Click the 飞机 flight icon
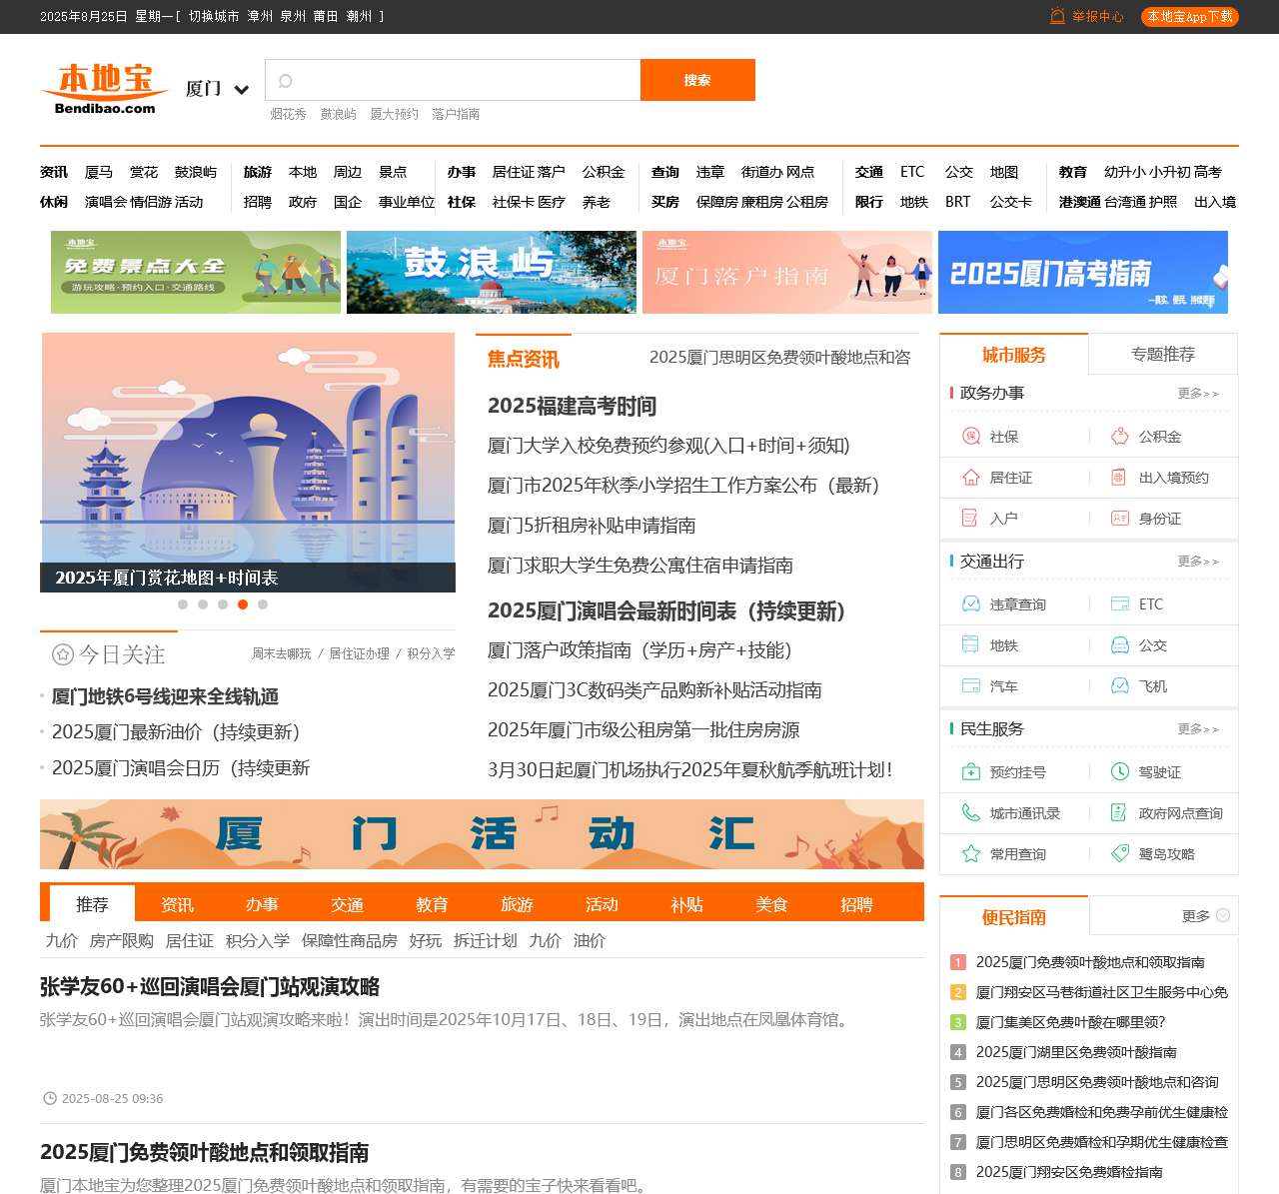 1119,686
